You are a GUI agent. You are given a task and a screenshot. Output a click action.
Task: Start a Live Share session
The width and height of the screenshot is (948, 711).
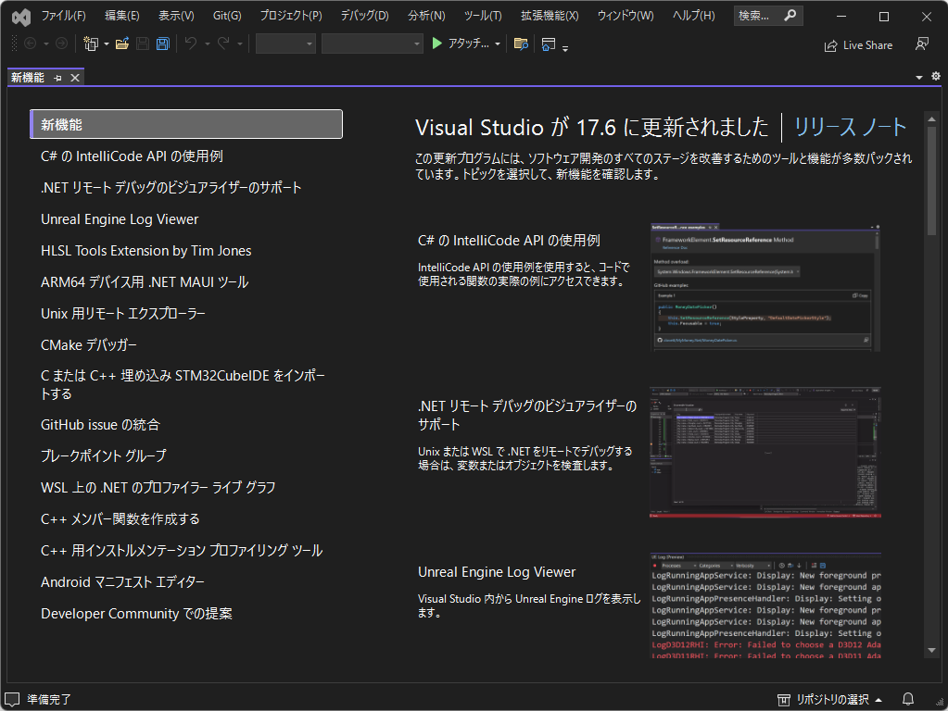pyautogui.click(x=858, y=44)
